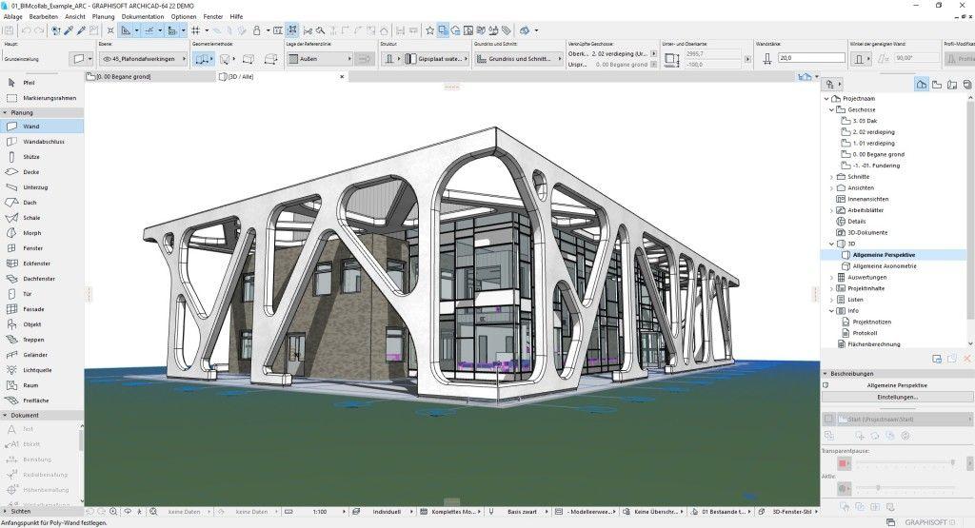Pick the Geländer railing tool
This screenshot has width=975, height=528.
click(42, 355)
